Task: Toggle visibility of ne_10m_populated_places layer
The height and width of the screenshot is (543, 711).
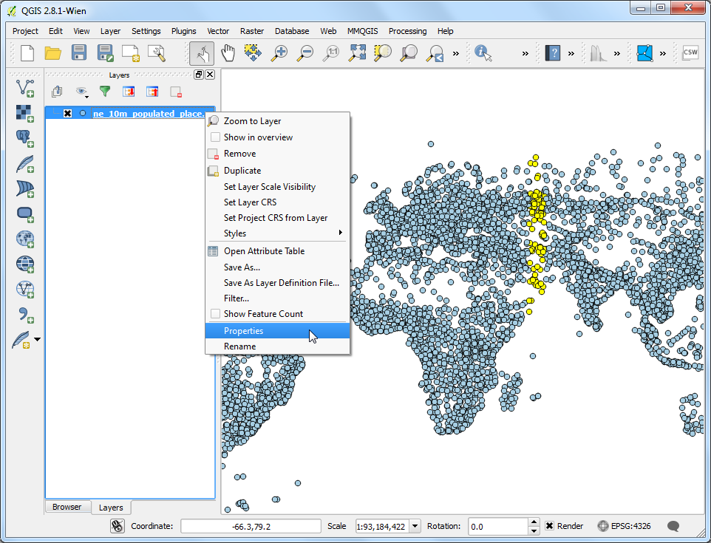Action: point(67,114)
